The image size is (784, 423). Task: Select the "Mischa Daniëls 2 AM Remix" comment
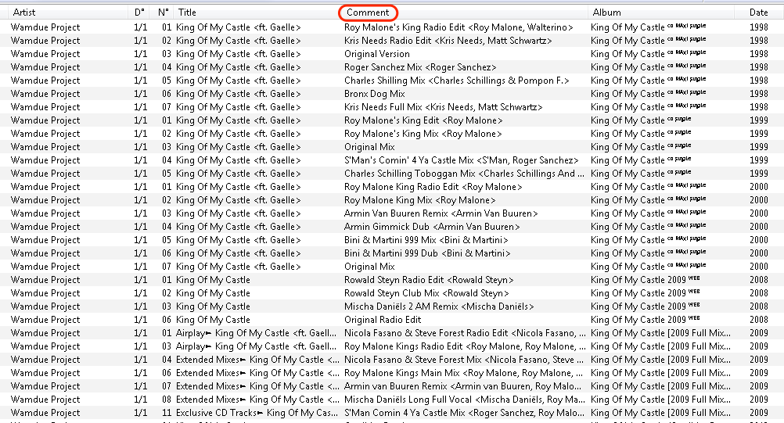(439, 306)
